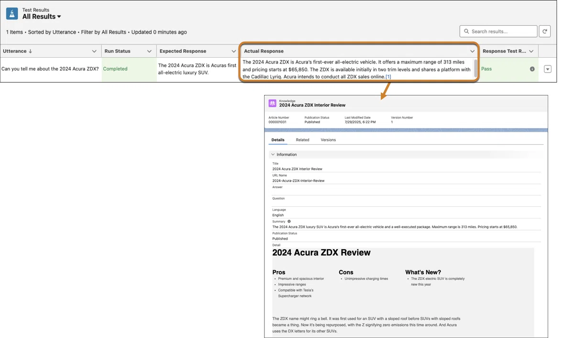Open the Utterance column menu chevron
Screen dimensions: 574x338
(x=94, y=51)
